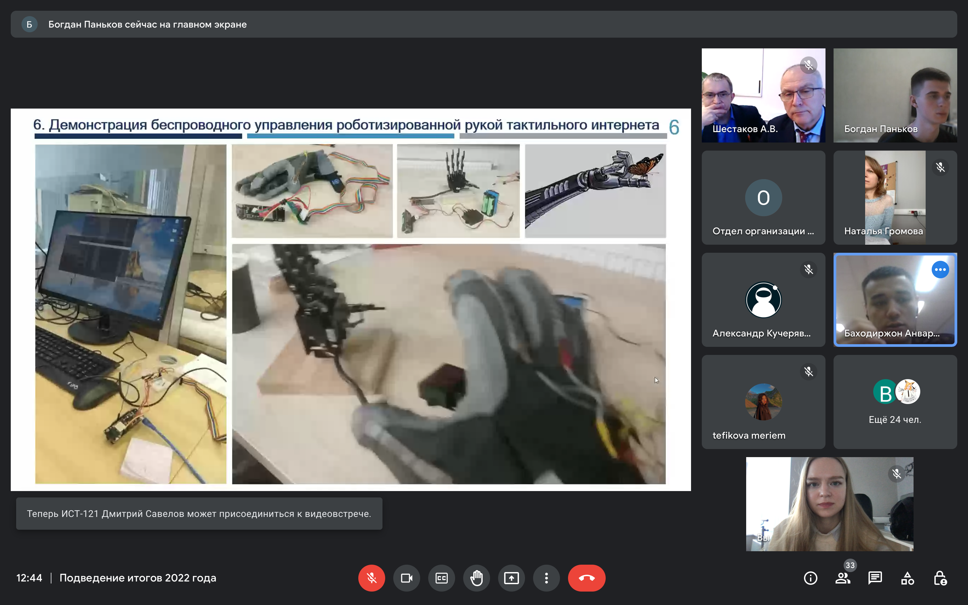Toggle the camera on or off
Viewport: 968px width, 605px height.
tap(406, 578)
